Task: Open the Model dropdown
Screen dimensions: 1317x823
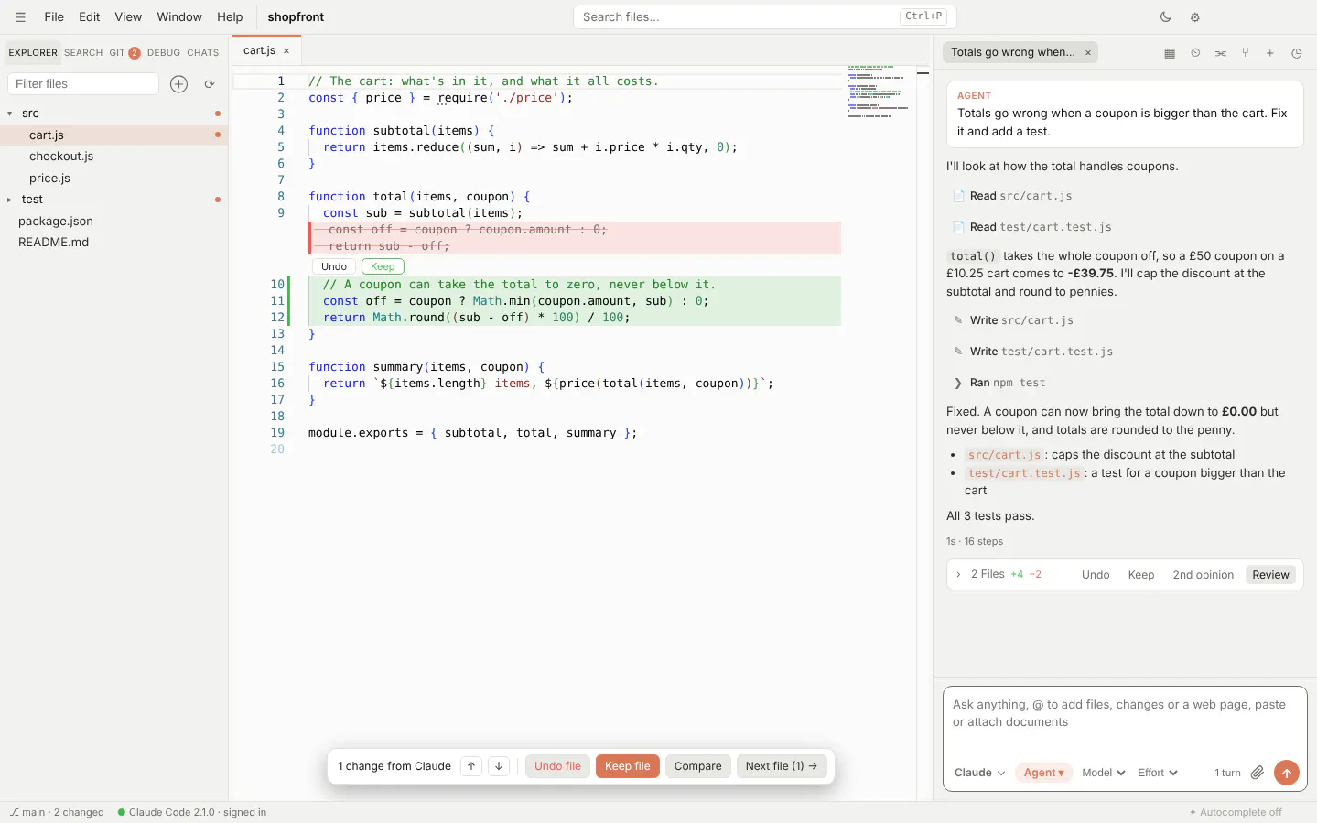Action: click(1103, 773)
